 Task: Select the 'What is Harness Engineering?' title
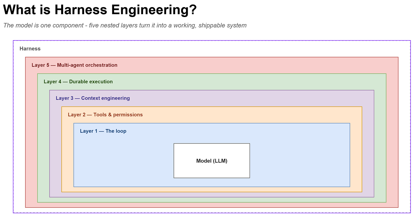tap(100, 10)
